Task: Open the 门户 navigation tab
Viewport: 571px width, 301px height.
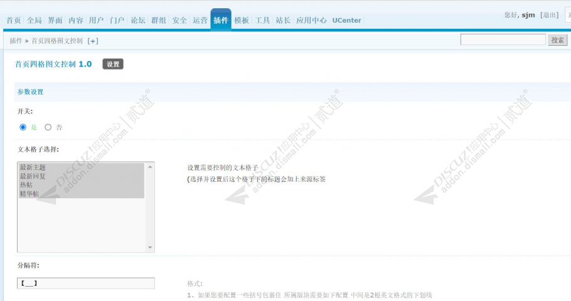Action: (117, 21)
